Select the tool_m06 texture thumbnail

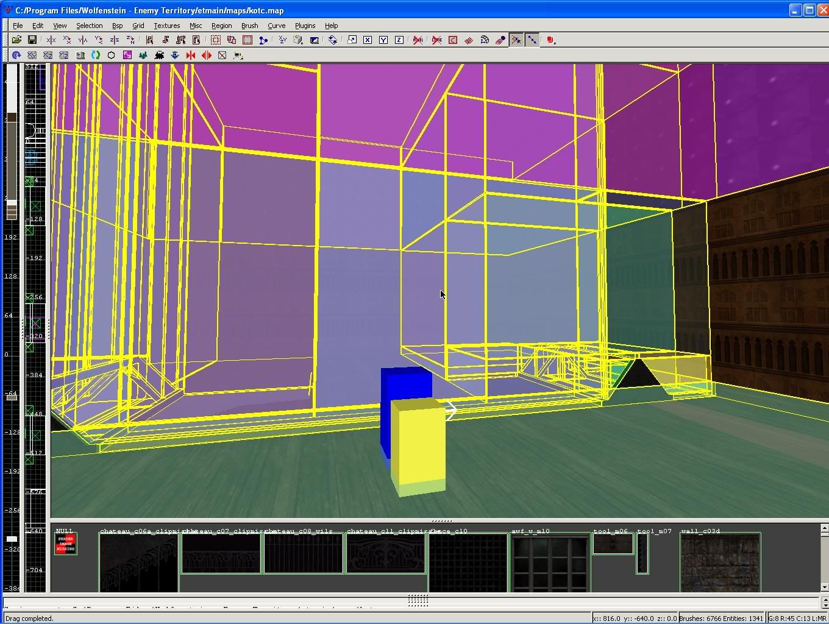pyautogui.click(x=613, y=544)
